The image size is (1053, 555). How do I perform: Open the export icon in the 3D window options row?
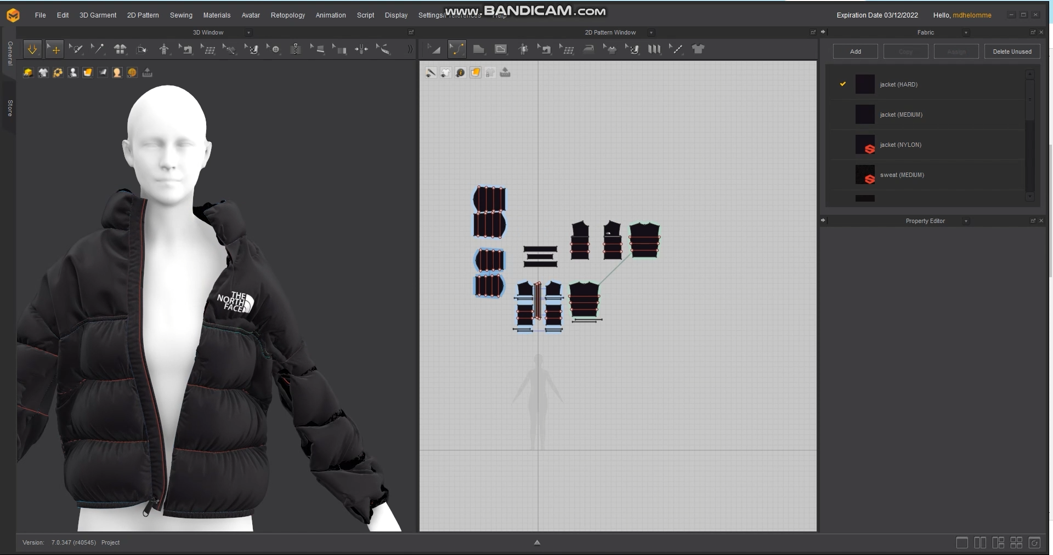click(x=147, y=72)
